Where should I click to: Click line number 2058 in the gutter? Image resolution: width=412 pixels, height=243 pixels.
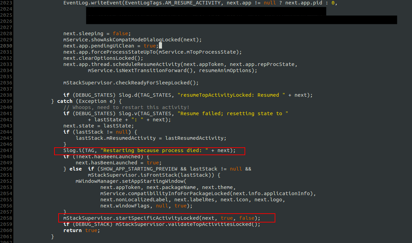pos(6,218)
